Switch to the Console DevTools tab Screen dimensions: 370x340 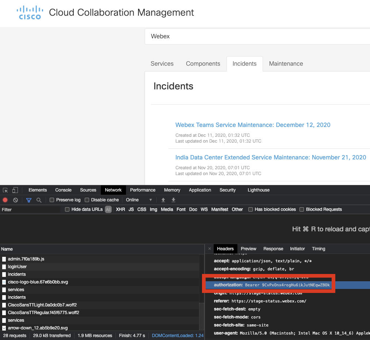tap(63, 190)
